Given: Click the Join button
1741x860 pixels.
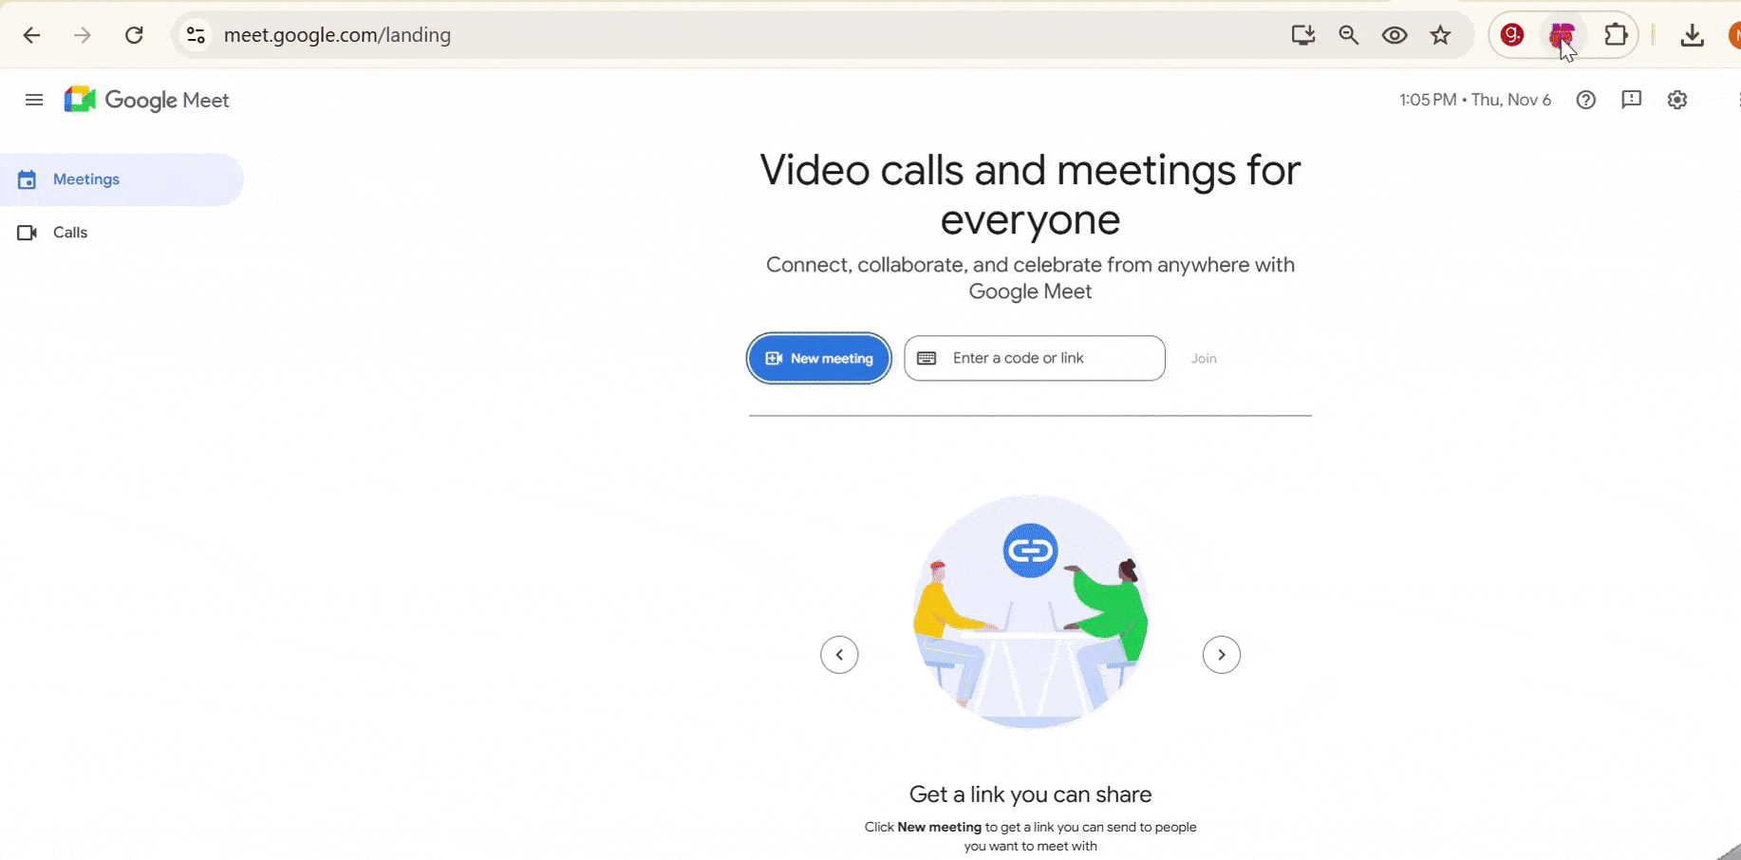Looking at the screenshot, I should point(1204,359).
